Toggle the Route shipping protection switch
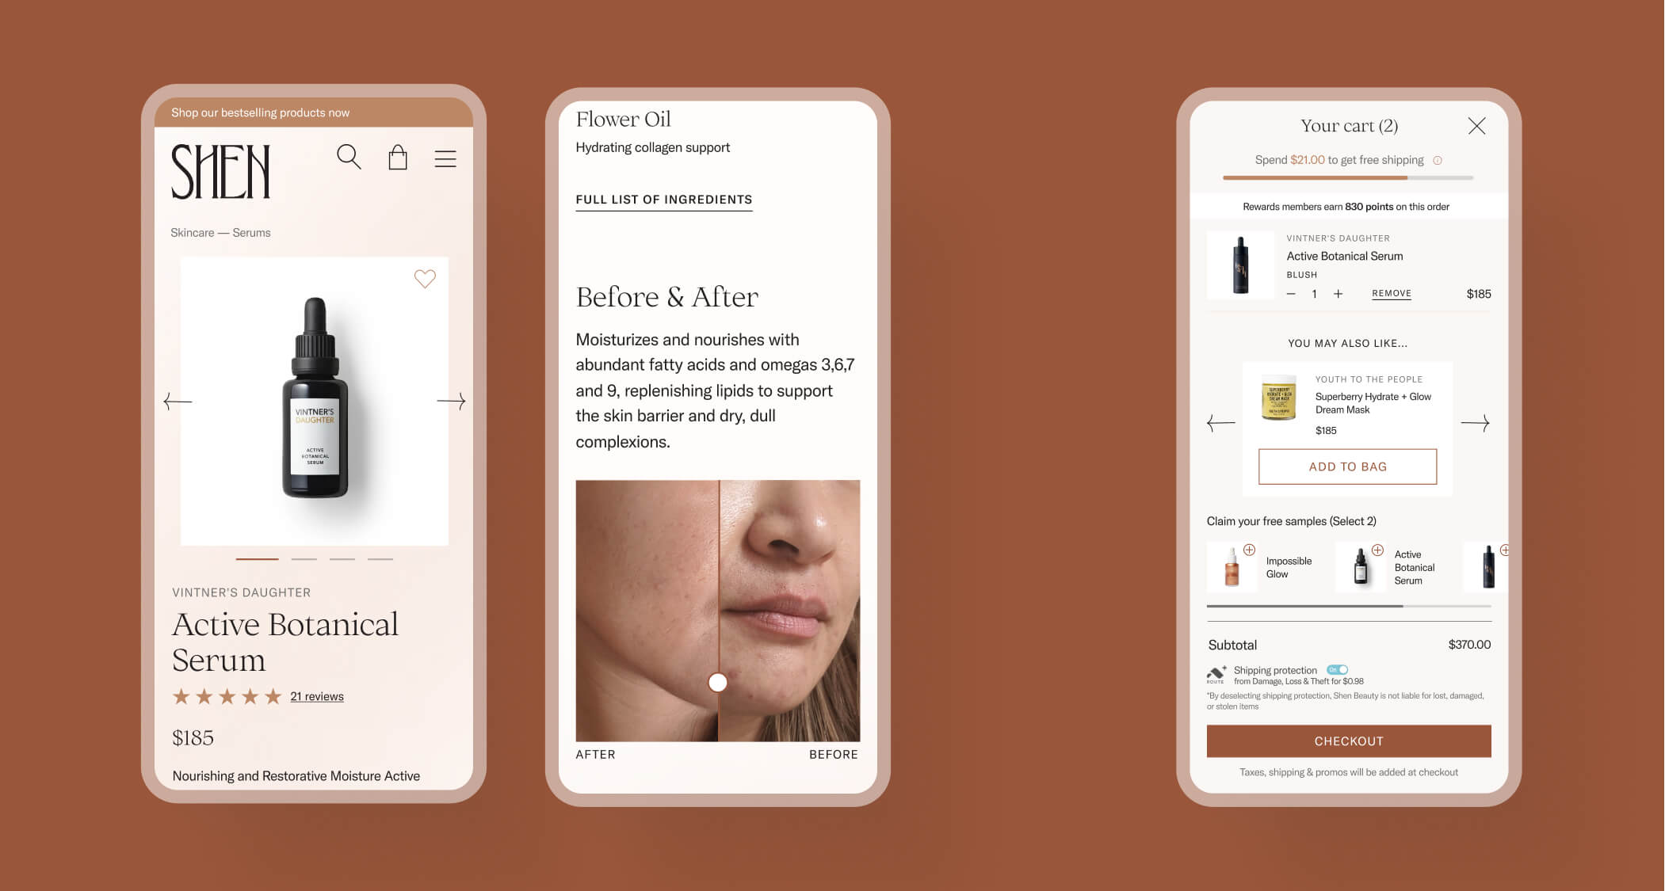 (1336, 668)
